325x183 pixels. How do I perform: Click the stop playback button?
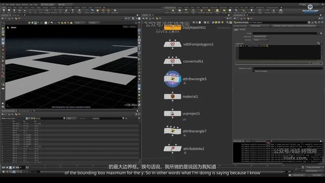[10, 167]
